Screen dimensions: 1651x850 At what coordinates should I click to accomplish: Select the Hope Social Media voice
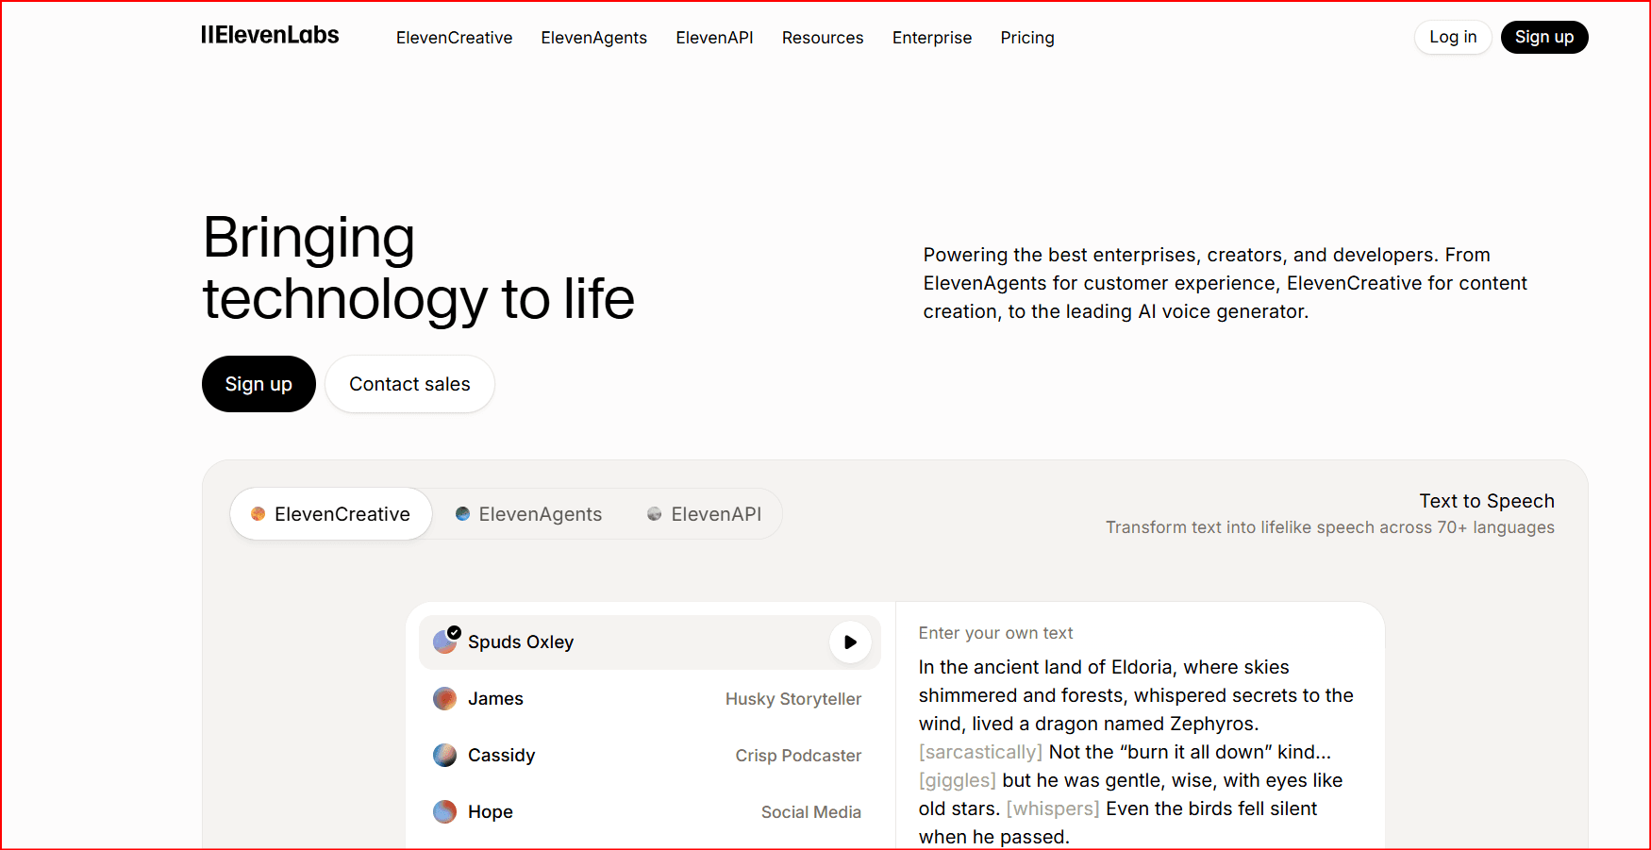[647, 812]
